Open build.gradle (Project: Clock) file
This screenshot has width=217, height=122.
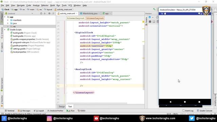pos(23,33)
